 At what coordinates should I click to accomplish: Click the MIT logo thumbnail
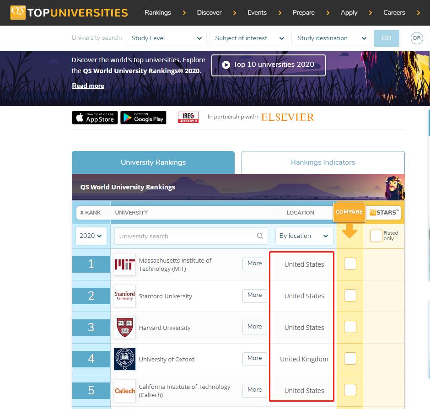pos(125,264)
